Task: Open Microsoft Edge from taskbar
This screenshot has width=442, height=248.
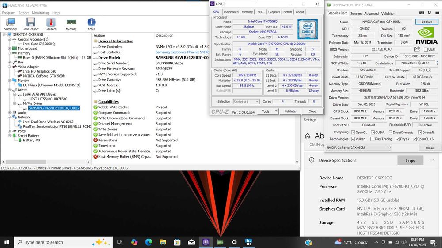Action: 149,242
